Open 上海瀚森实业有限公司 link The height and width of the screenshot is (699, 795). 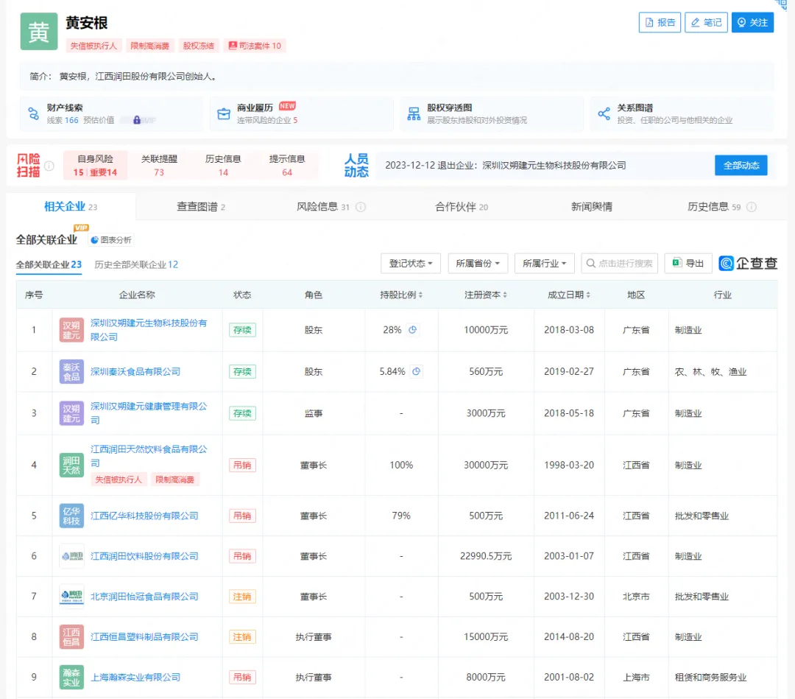[135, 677]
